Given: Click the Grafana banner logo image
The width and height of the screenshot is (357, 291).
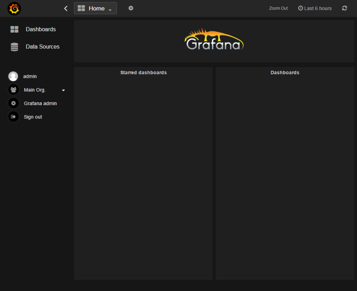Looking at the screenshot, I should coord(214,39).
